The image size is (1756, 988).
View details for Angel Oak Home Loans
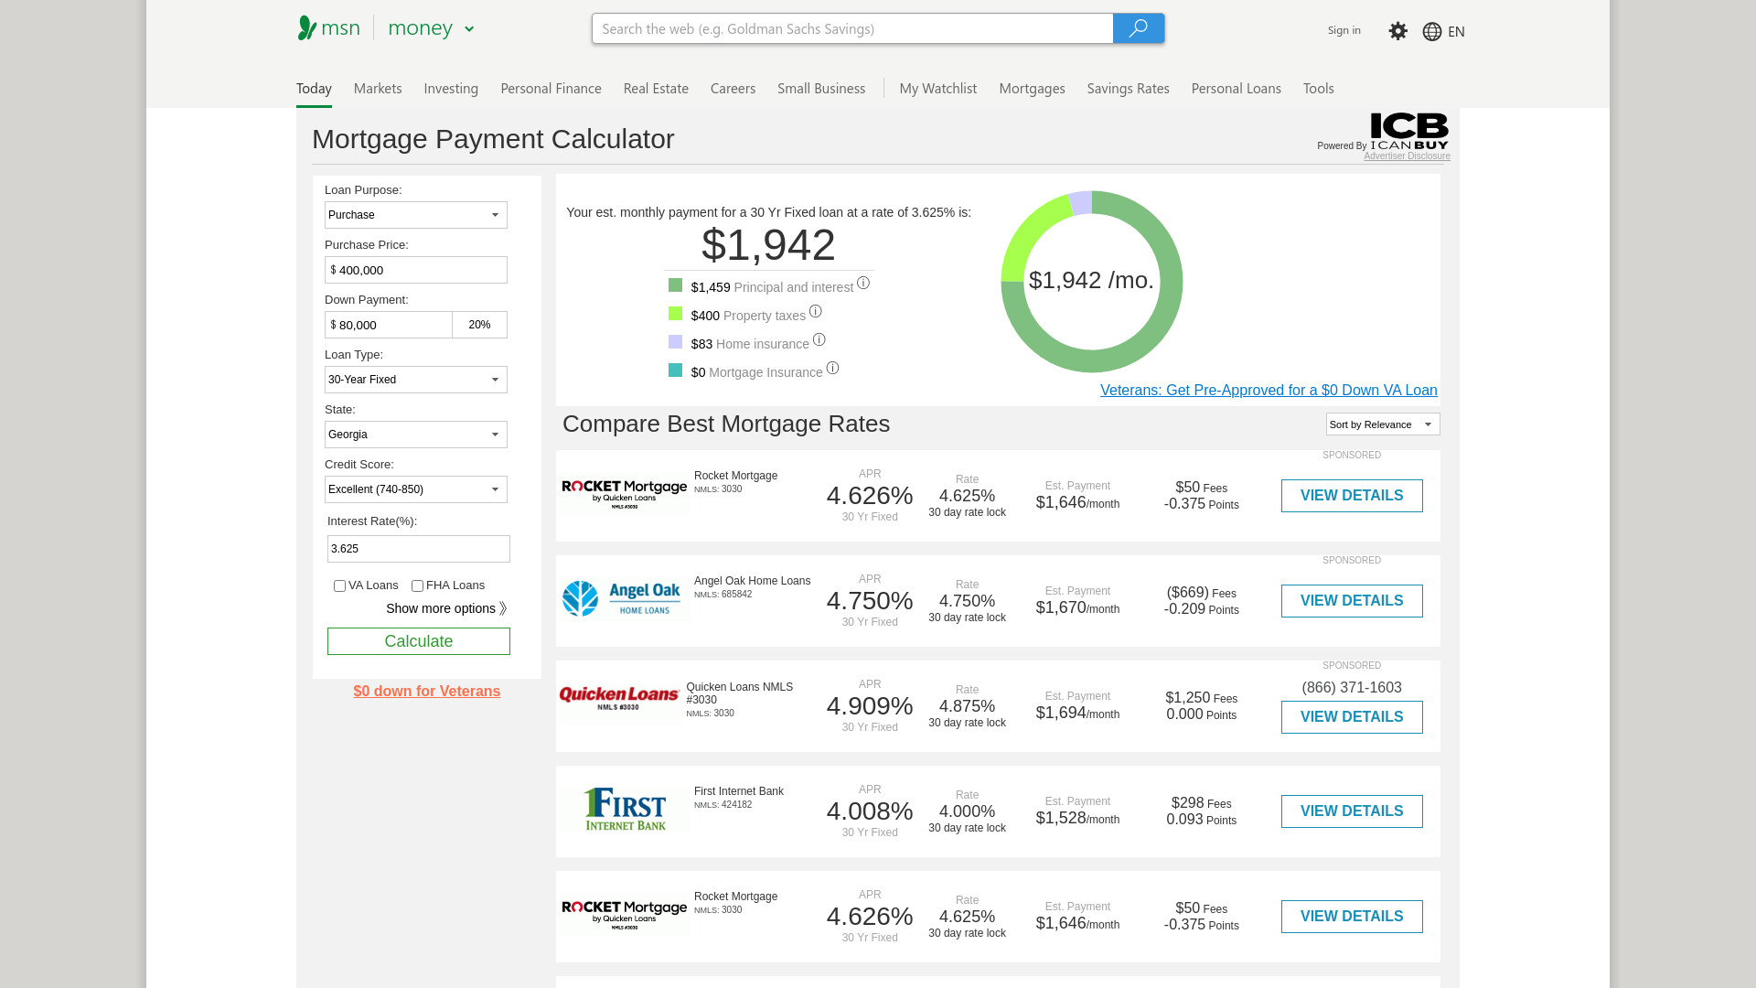coord(1352,601)
